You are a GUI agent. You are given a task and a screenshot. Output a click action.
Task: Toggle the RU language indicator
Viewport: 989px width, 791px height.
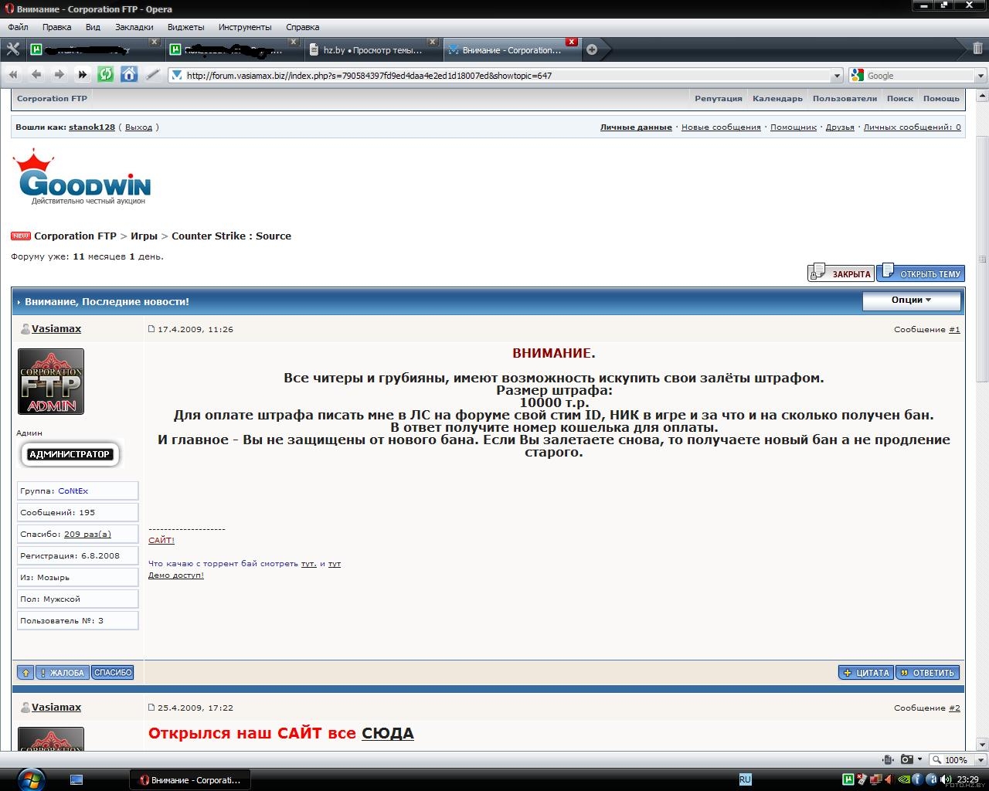(745, 779)
